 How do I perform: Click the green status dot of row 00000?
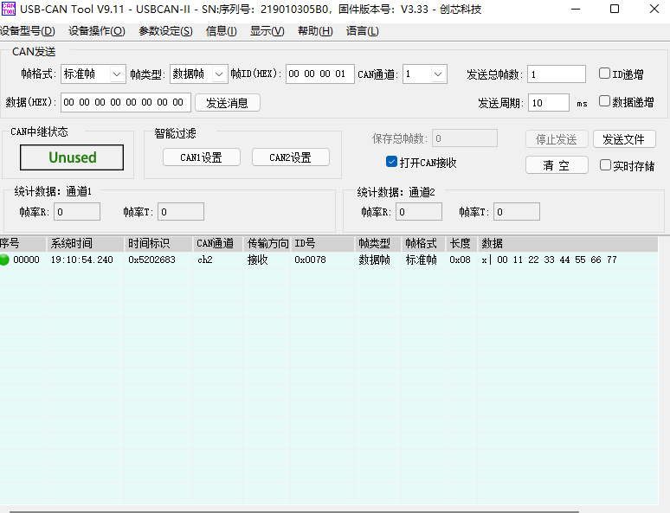point(4,260)
